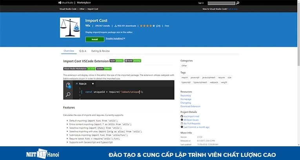This screenshot has width=300, height=160.
Task: Select the javascriptreact tag
Action: pos(209,78)
